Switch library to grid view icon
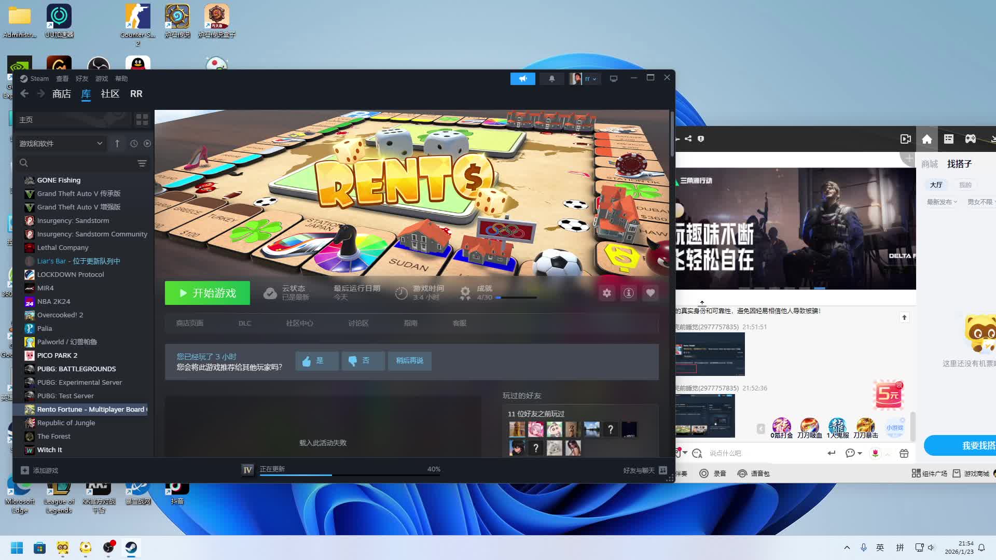Image resolution: width=996 pixels, height=560 pixels. (x=142, y=120)
